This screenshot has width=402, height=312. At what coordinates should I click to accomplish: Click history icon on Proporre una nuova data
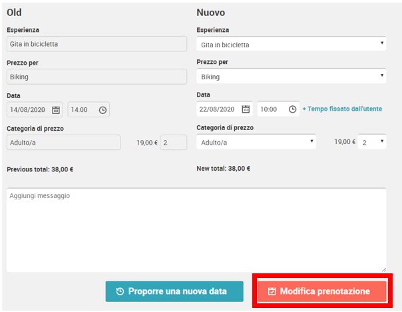click(x=120, y=291)
